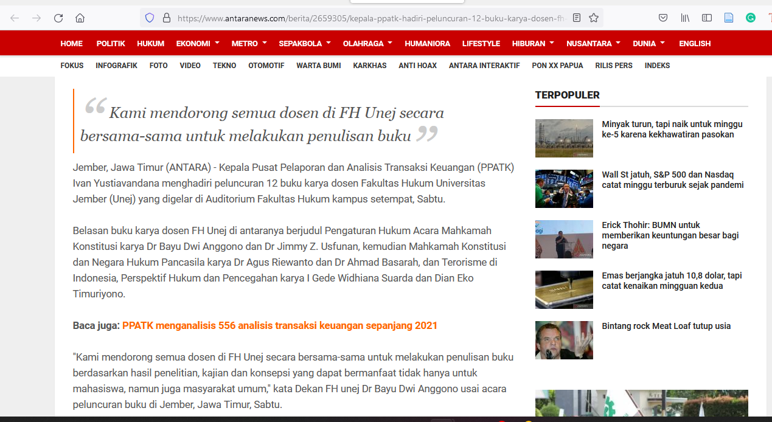Open the browser sidebar icon
The width and height of the screenshot is (772, 422).
click(x=707, y=18)
